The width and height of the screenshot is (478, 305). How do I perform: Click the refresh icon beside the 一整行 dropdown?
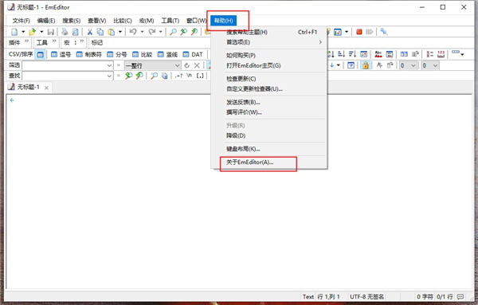click(x=186, y=65)
